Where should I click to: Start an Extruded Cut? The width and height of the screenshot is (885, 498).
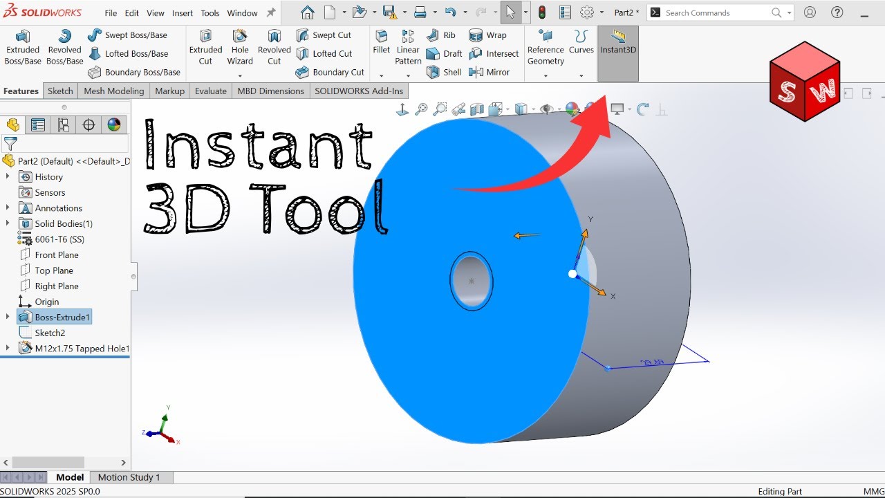click(x=205, y=47)
